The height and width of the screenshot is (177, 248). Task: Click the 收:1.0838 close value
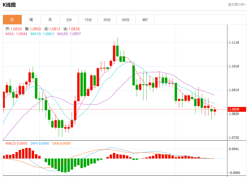click(72, 29)
